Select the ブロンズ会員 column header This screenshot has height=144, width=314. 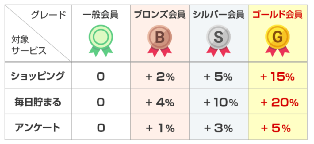click(x=159, y=15)
